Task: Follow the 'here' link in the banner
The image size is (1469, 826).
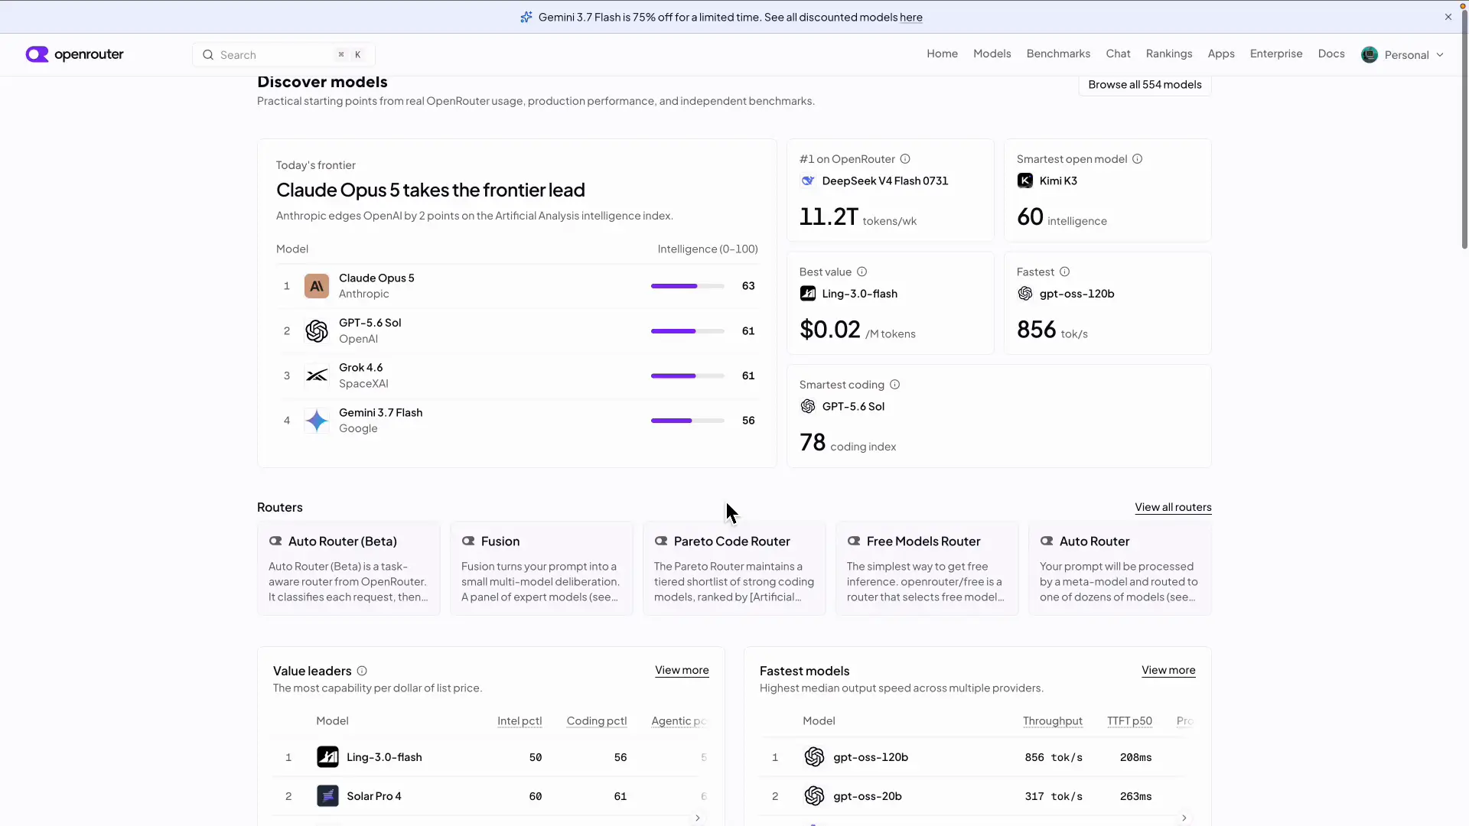Action: tap(911, 18)
